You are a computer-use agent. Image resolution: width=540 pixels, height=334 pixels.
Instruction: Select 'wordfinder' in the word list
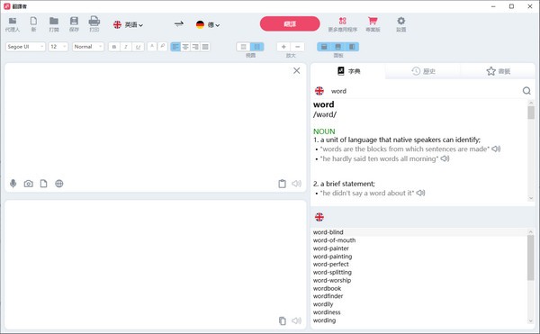(x=328, y=296)
